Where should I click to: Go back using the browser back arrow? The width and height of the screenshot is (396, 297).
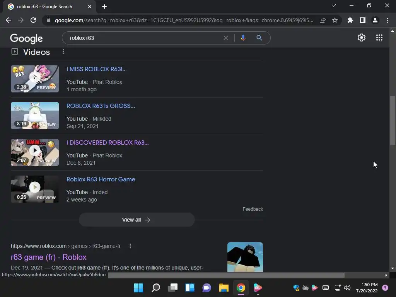[x=9, y=20]
